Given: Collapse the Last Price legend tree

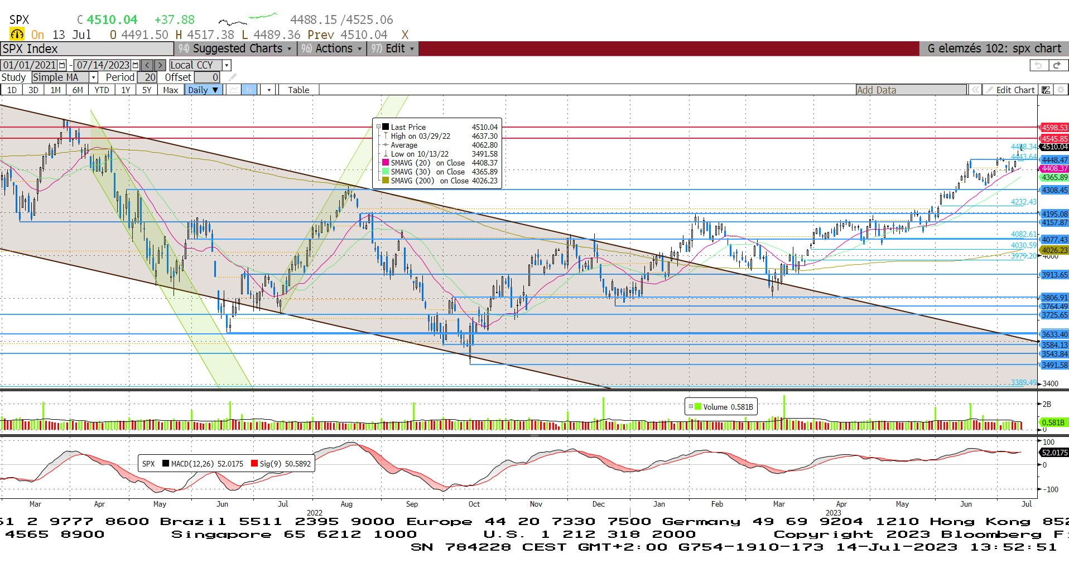Looking at the screenshot, I should click(x=378, y=127).
